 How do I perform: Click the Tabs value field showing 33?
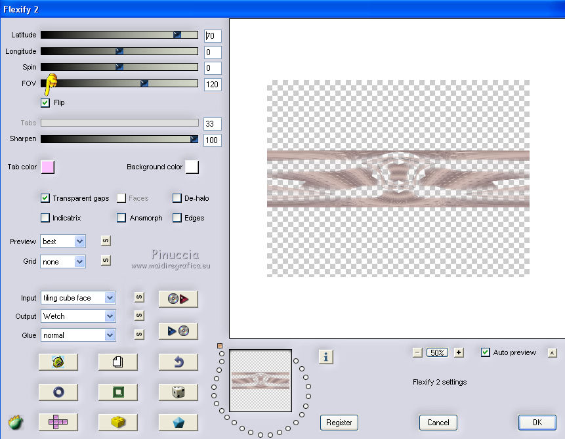point(213,123)
